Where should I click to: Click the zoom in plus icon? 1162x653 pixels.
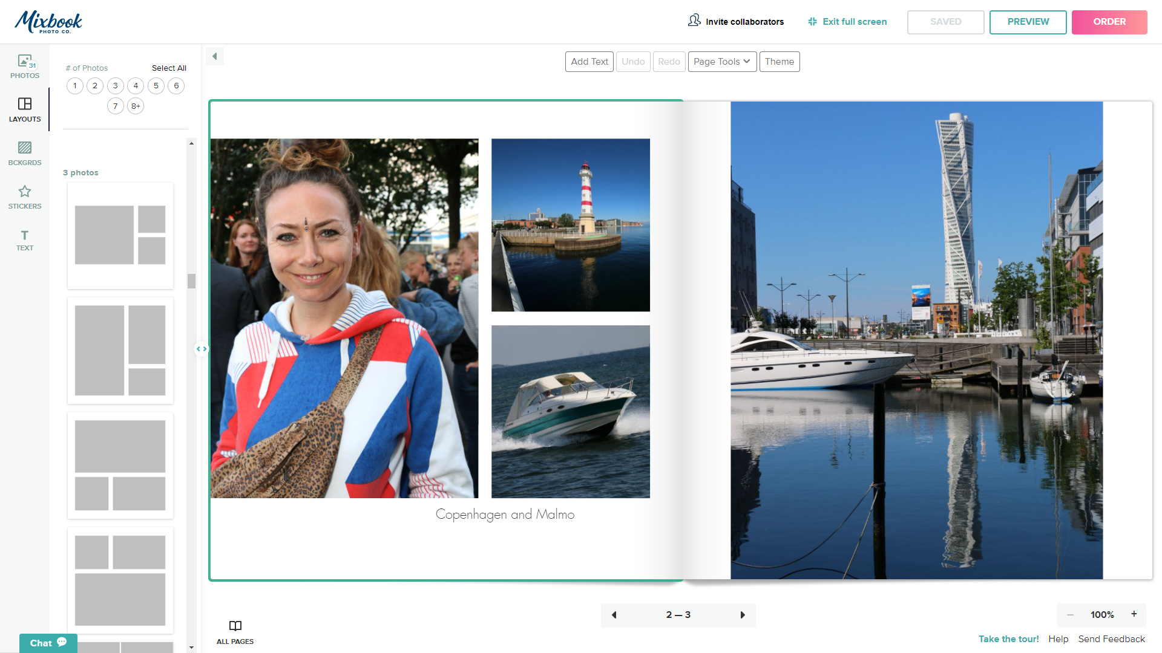click(x=1134, y=614)
